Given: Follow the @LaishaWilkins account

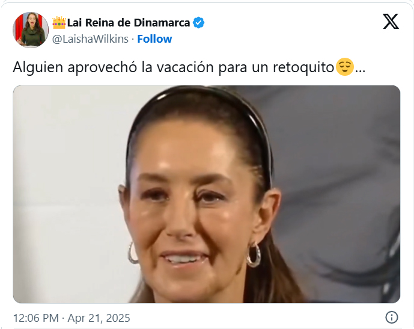Looking at the screenshot, I should 154,39.
